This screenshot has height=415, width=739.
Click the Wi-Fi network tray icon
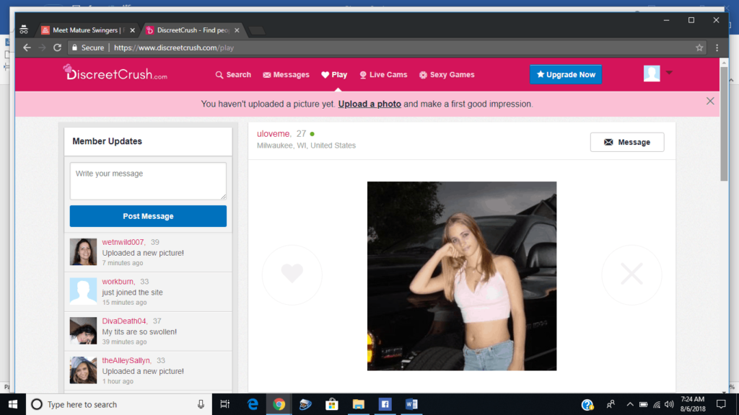[657, 404]
